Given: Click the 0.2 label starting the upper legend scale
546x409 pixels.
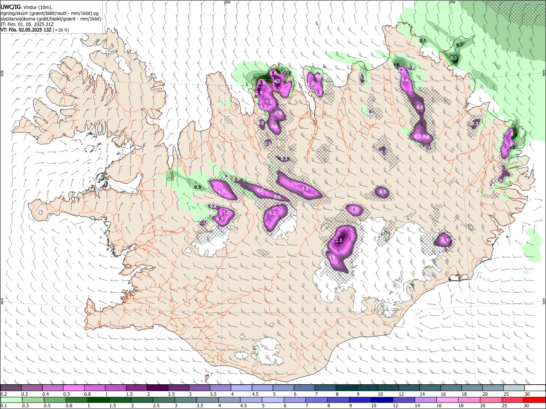Looking at the screenshot, I should pos(4,394).
